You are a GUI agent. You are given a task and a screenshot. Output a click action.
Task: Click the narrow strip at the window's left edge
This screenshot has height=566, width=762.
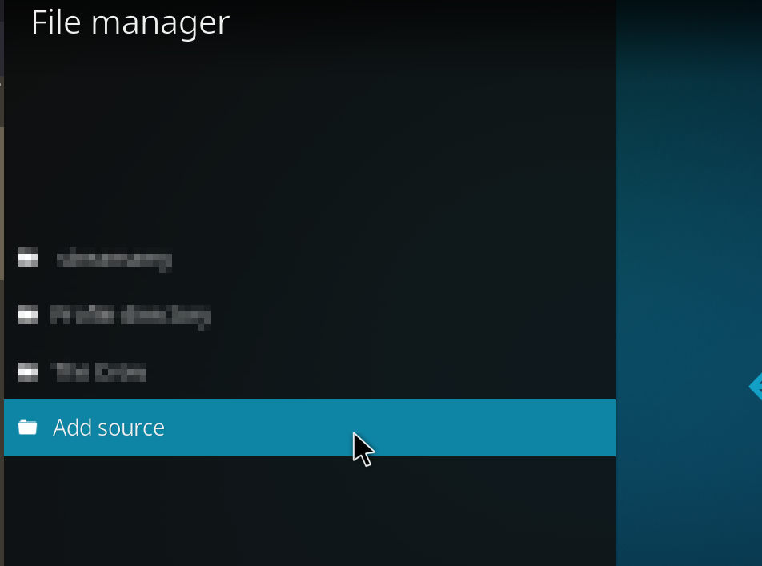click(x=2, y=320)
